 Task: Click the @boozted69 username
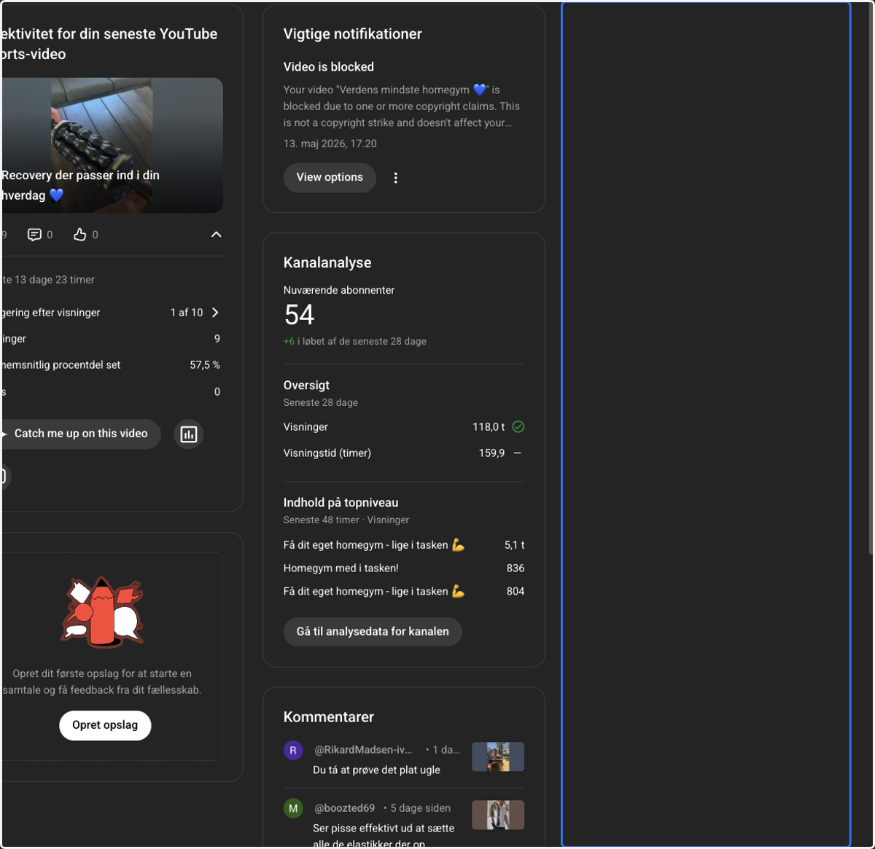(x=344, y=808)
